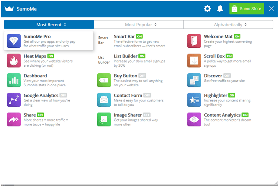Switch to the Most Recent tab
Image resolution: width=279 pixels, height=187 pixels.
[49, 24]
